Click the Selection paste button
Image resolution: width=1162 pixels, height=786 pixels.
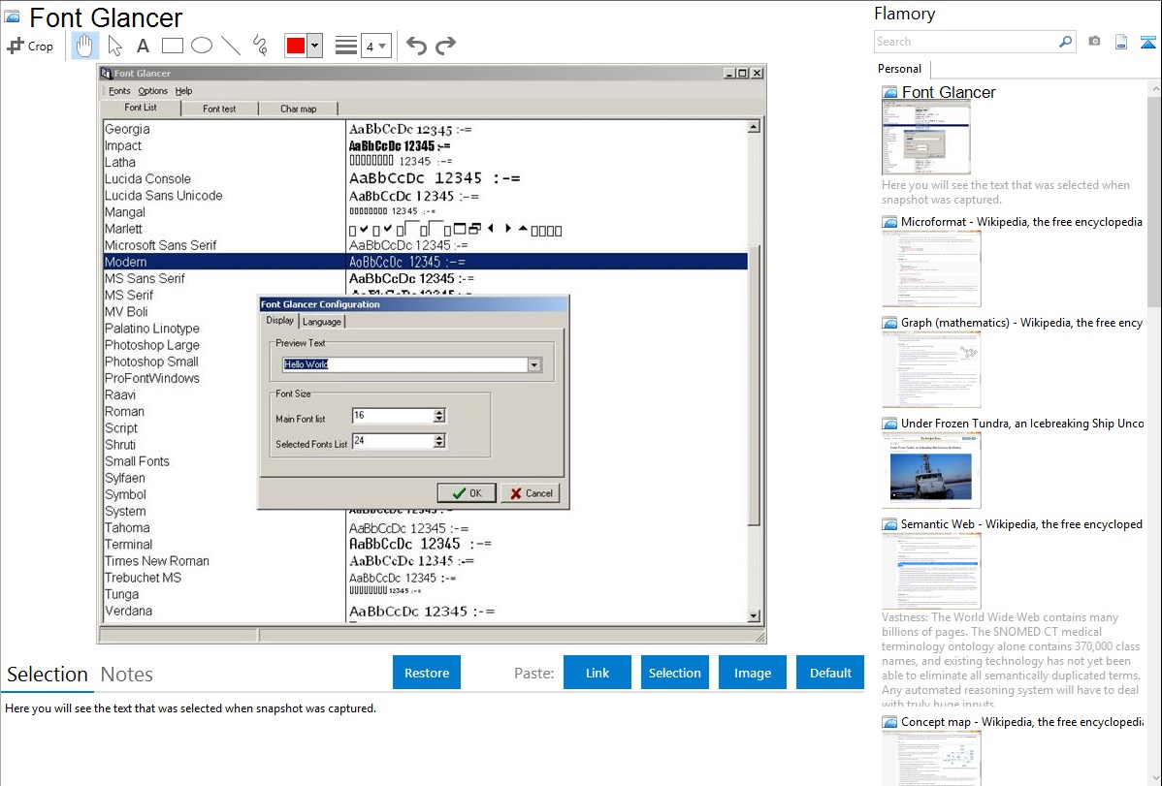[675, 673]
